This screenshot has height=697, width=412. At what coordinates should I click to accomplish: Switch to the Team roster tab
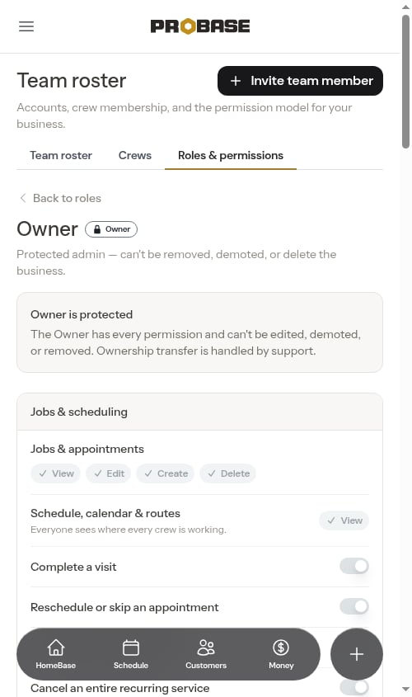[x=61, y=155]
